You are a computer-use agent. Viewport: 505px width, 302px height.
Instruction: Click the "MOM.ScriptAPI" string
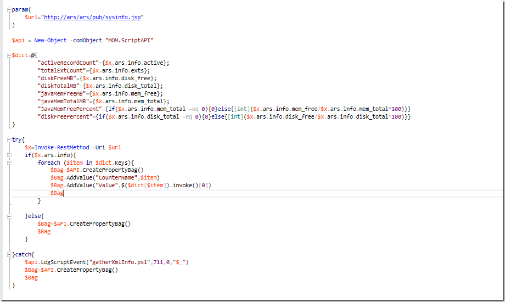(x=129, y=40)
